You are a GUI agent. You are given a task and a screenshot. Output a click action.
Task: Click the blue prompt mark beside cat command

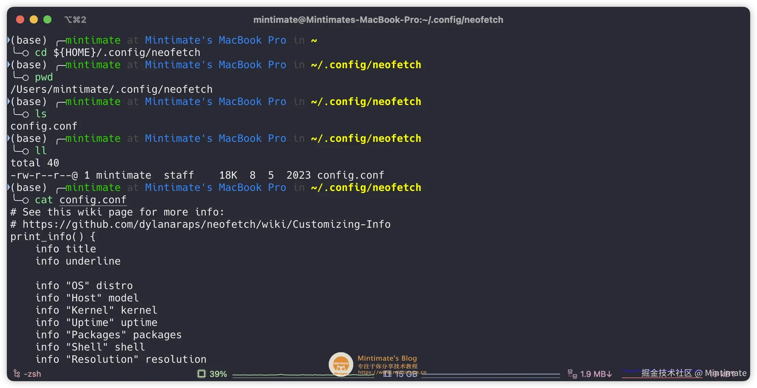pos(9,187)
